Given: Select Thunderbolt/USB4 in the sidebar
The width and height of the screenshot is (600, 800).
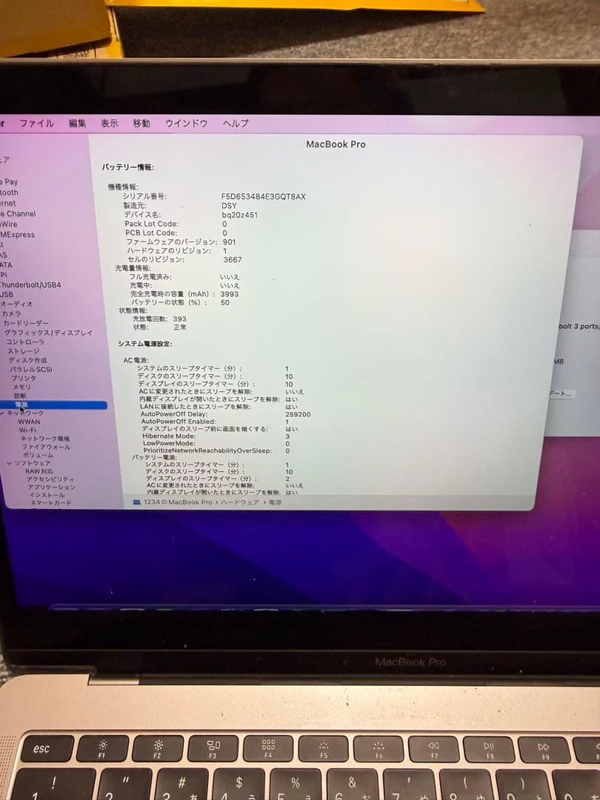Looking at the screenshot, I should pyautogui.click(x=30, y=284).
